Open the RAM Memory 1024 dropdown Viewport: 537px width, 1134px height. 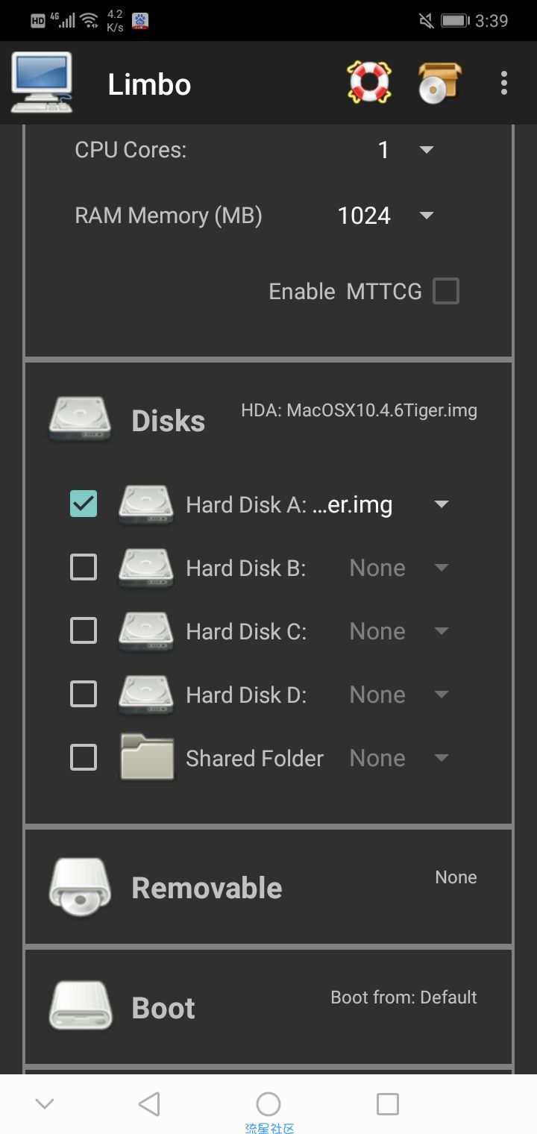[386, 216]
